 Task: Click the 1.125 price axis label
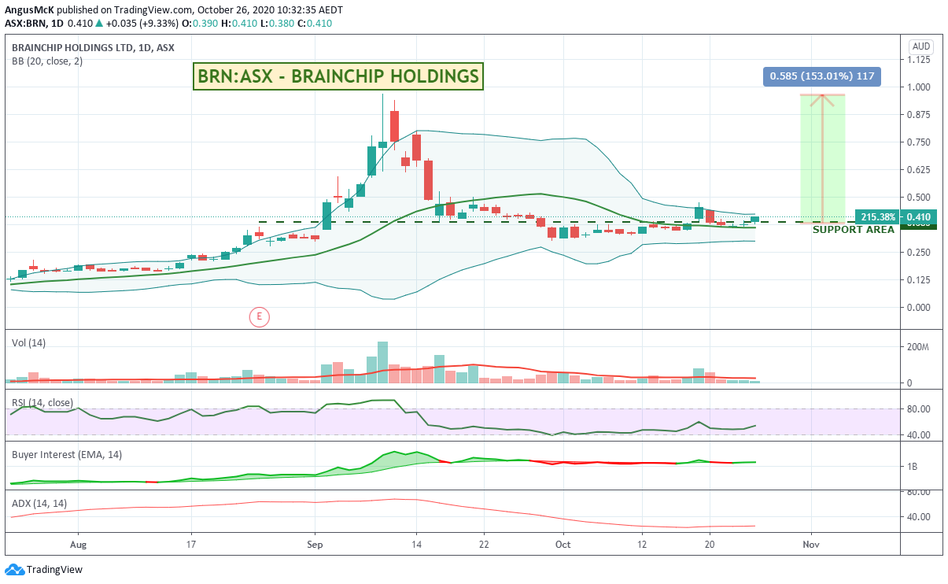coord(919,60)
